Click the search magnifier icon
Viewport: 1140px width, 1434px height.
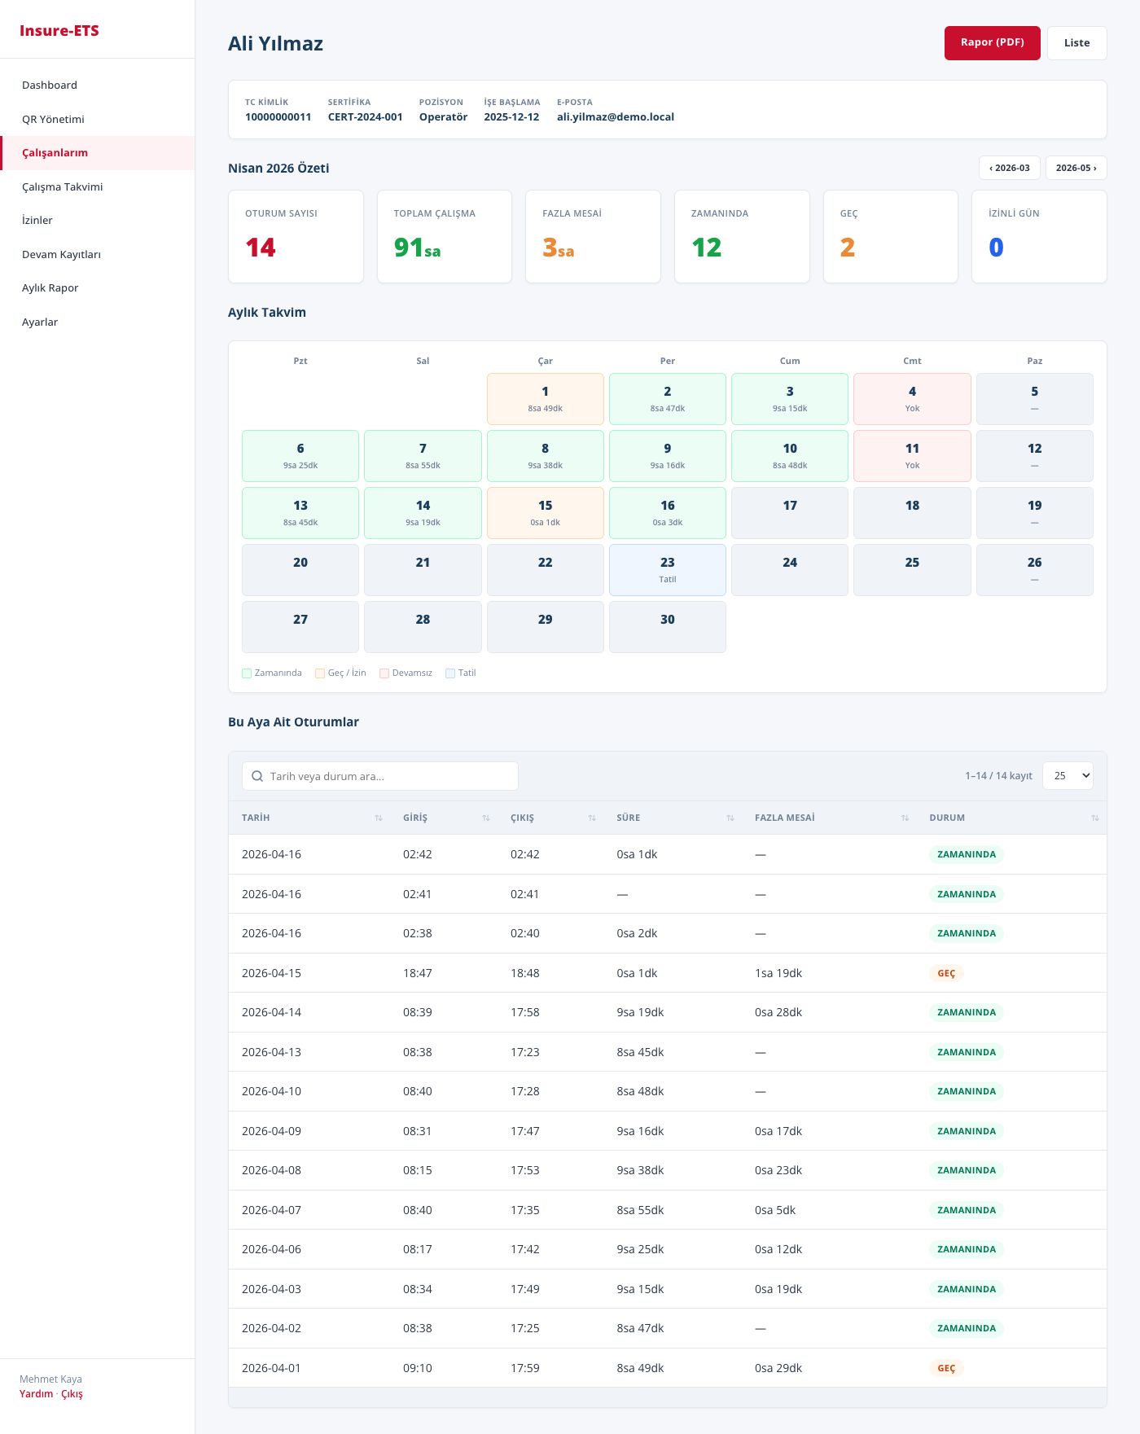coord(257,776)
